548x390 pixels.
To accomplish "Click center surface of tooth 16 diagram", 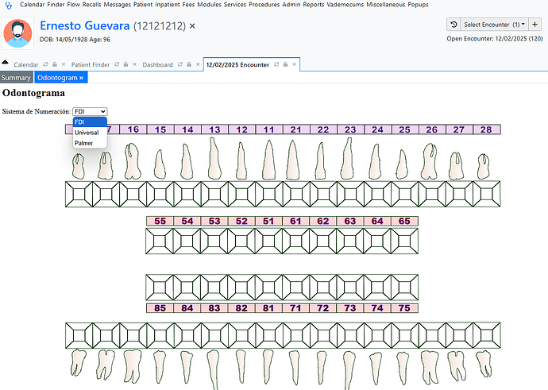I will click(133, 194).
